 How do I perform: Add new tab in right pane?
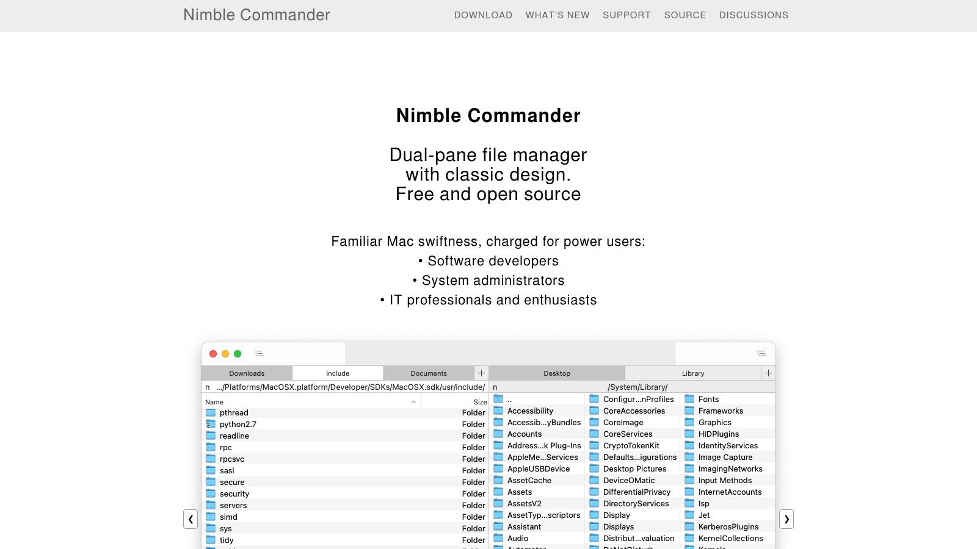tap(768, 373)
